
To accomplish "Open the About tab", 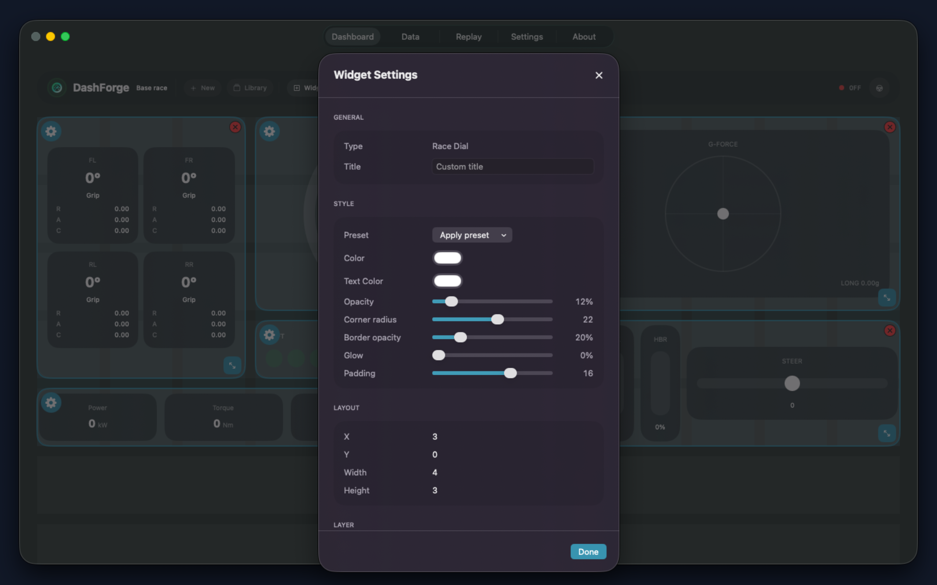I will point(584,37).
